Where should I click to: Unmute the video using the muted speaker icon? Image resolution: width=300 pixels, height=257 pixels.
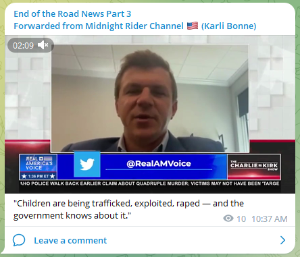click(43, 45)
